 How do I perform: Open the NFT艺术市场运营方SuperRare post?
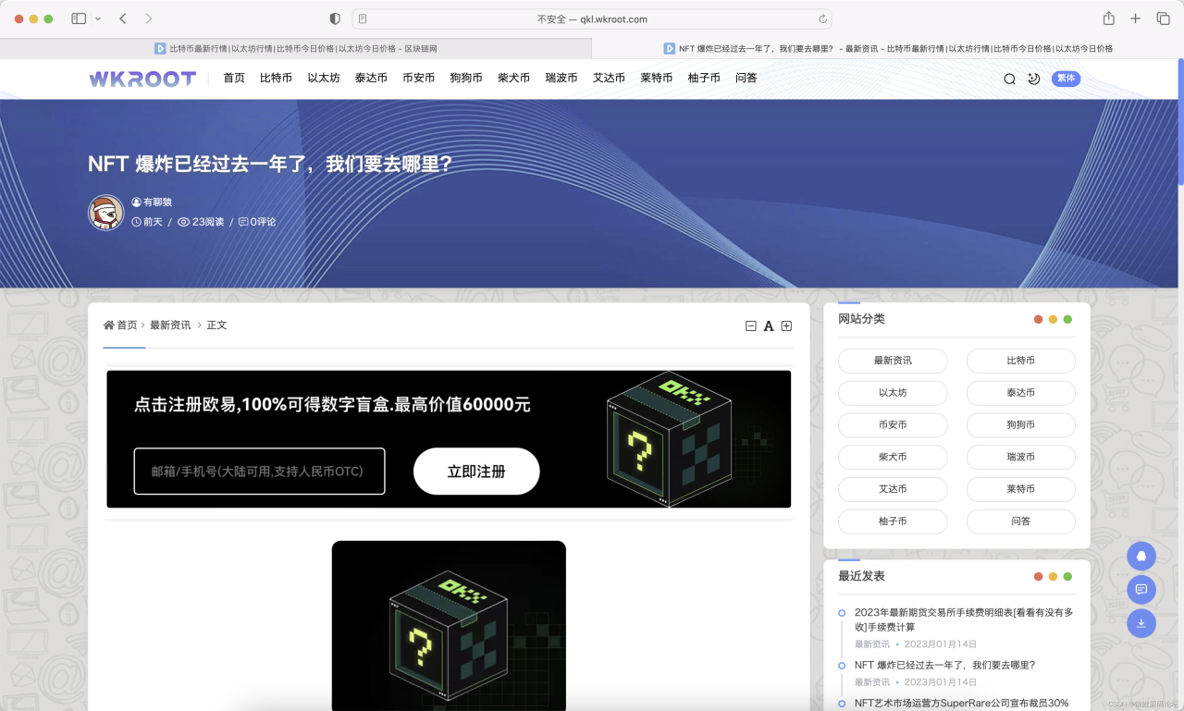click(x=962, y=703)
